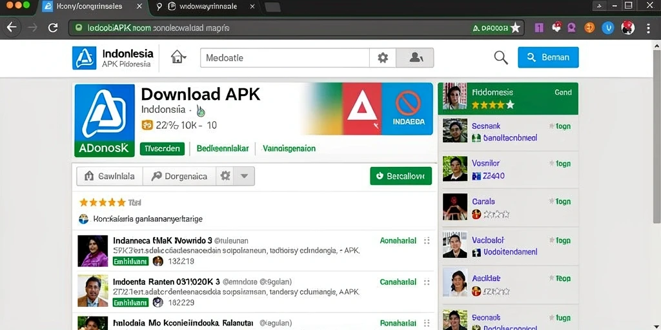Toggle the star next to Carals

tap(551, 201)
